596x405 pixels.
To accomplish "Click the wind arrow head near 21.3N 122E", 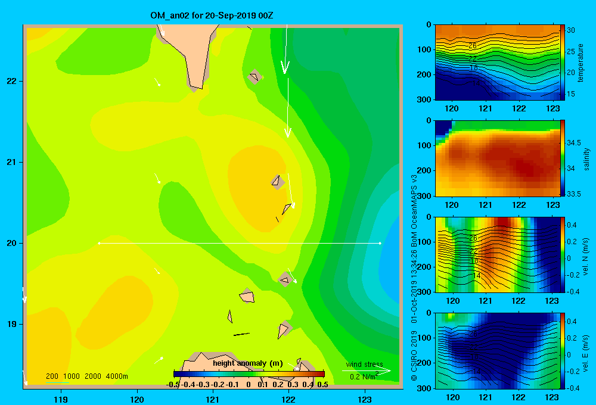I will [x=288, y=133].
